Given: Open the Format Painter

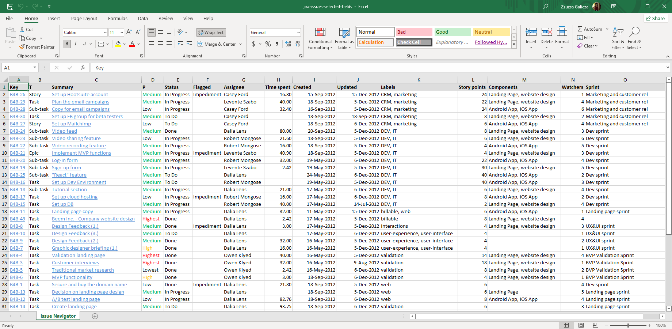Looking at the screenshot, I should pos(37,47).
